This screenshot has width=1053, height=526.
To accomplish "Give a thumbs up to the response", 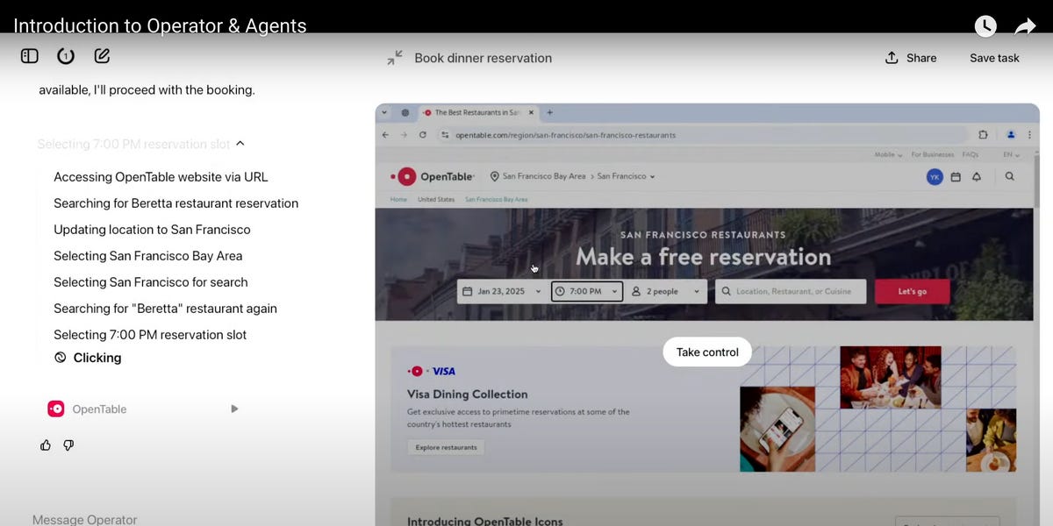I will (46, 445).
